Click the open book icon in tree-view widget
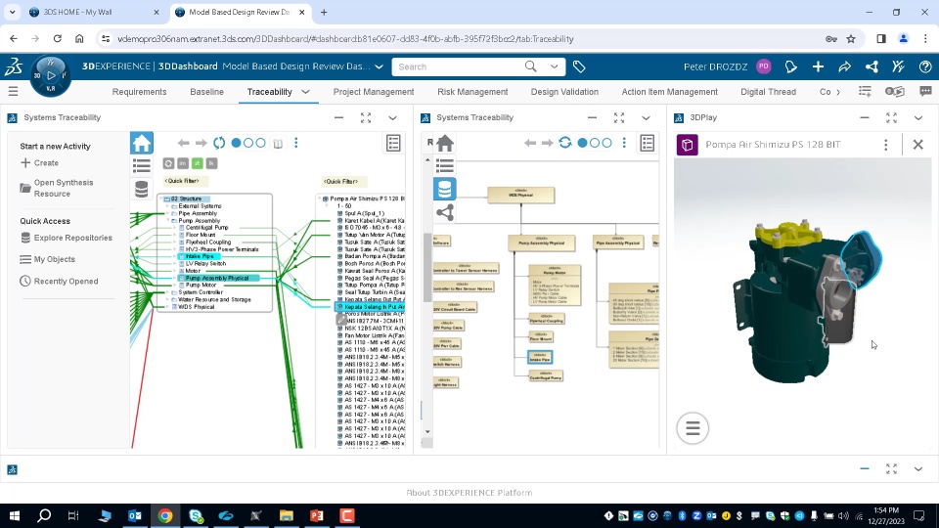939x528 pixels. coord(278,143)
